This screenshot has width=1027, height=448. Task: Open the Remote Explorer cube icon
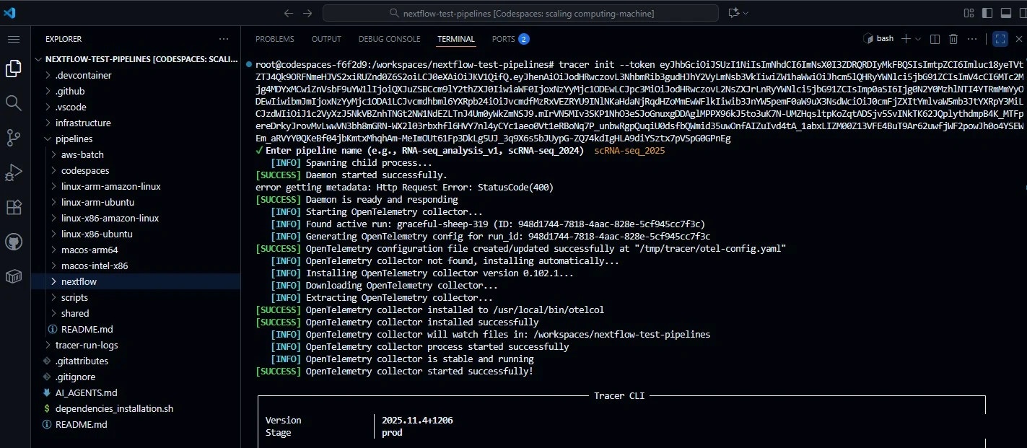click(x=14, y=276)
